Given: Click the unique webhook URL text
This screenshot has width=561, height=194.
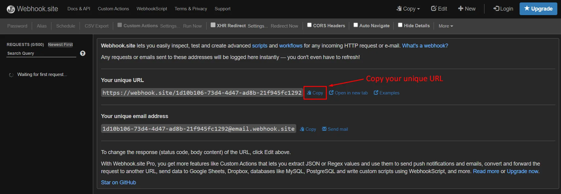Looking at the screenshot, I should [x=202, y=93].
